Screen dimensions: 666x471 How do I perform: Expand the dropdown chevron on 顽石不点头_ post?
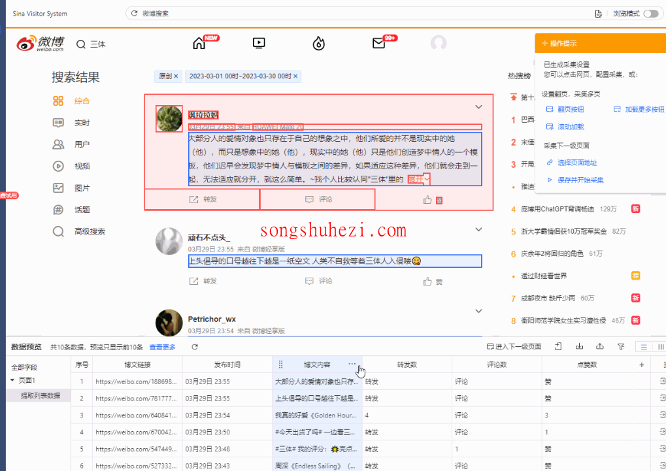point(478,230)
